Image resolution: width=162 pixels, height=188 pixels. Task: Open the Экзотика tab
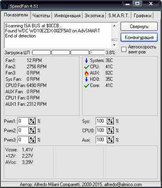(x=94, y=16)
